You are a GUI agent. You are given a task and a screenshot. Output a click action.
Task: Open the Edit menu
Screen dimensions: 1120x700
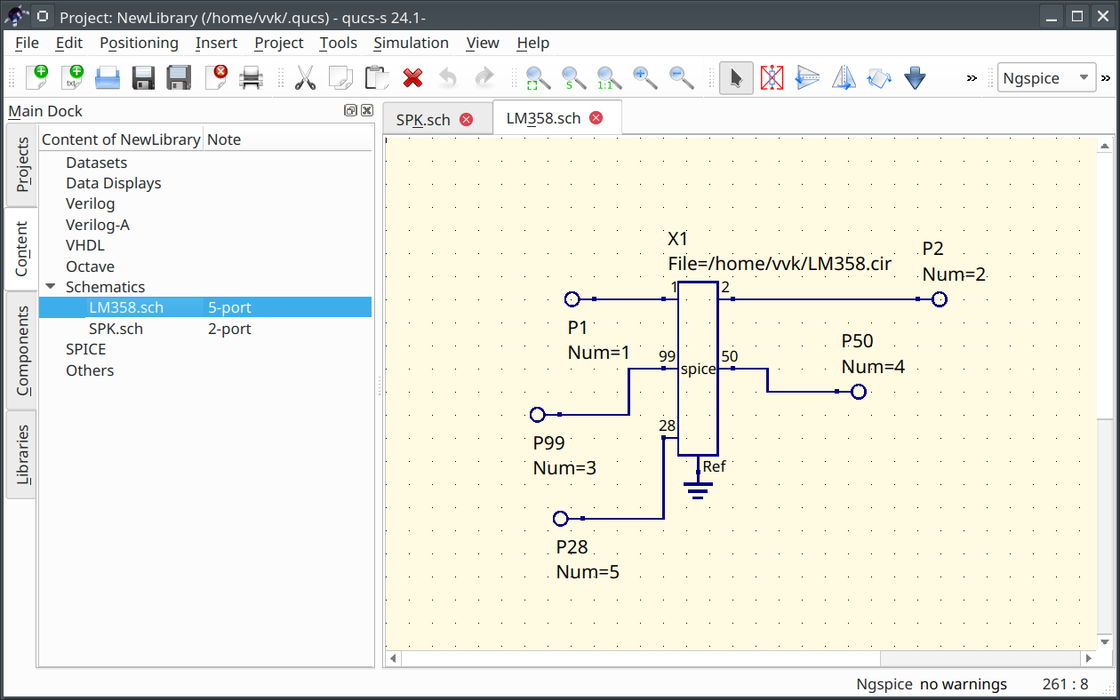tap(68, 43)
